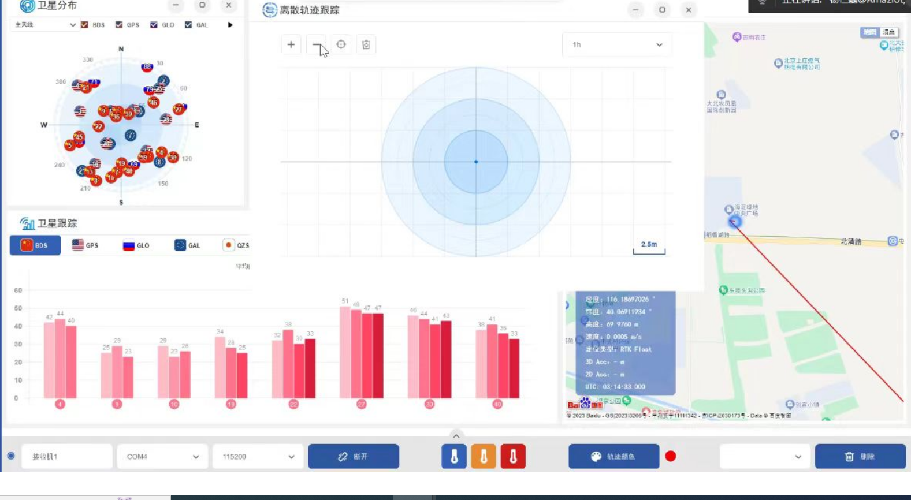Click the orange thermometer icon

[x=484, y=456]
